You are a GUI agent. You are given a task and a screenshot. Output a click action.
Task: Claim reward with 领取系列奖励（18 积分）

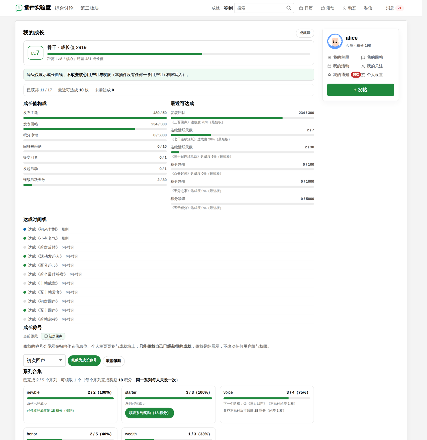pos(149,413)
